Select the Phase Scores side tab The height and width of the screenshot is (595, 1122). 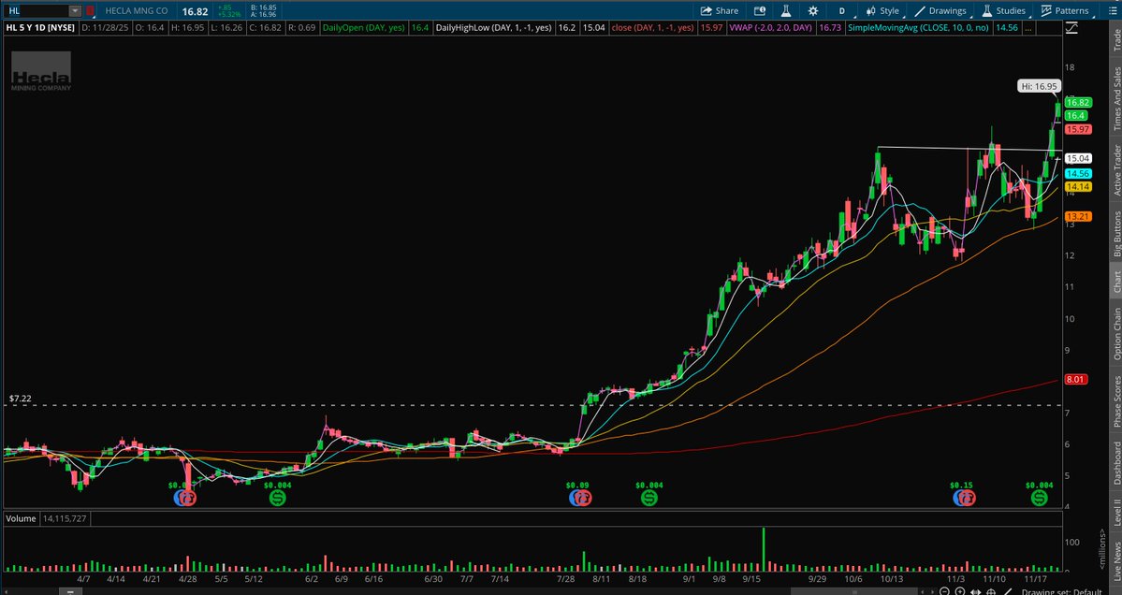pos(1116,401)
